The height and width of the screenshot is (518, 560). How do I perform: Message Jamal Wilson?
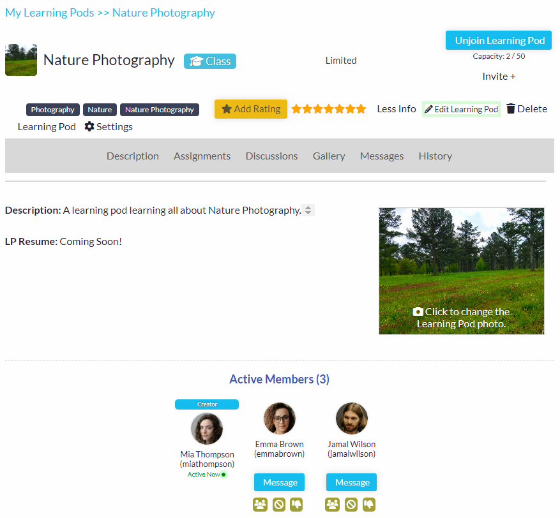[x=351, y=482]
